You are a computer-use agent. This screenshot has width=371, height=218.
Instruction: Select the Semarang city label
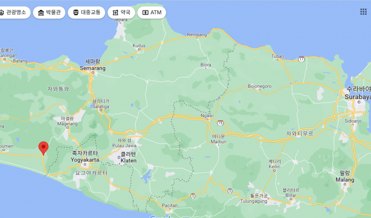tap(92, 69)
